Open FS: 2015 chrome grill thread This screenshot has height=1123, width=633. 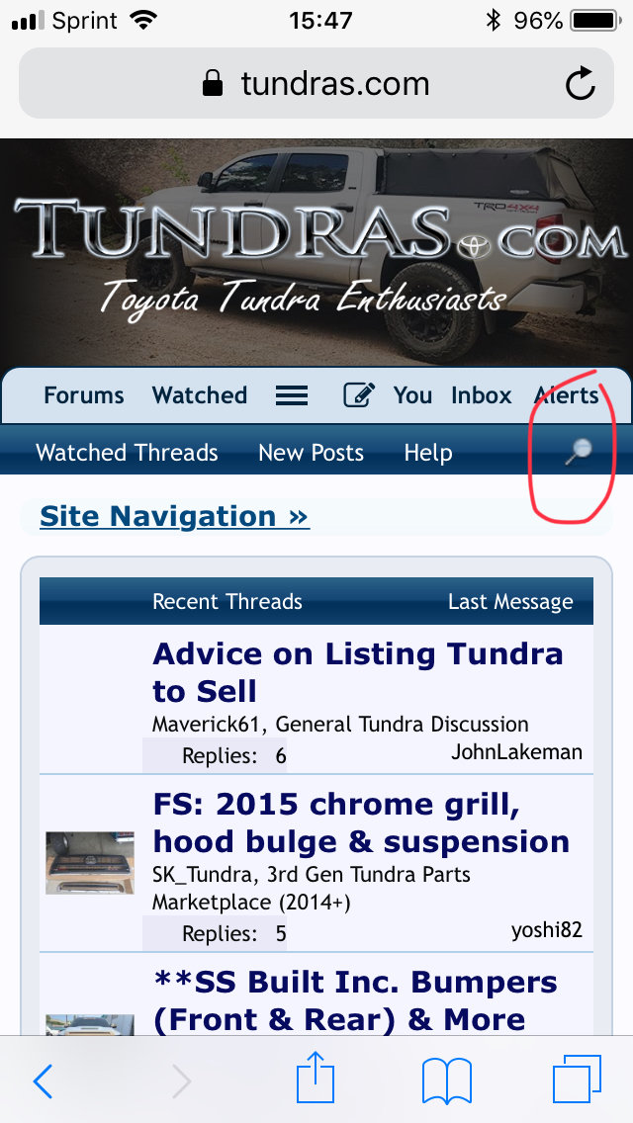[361, 822]
